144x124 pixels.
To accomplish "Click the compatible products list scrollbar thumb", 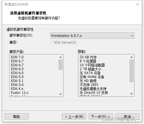I will point(61,65).
